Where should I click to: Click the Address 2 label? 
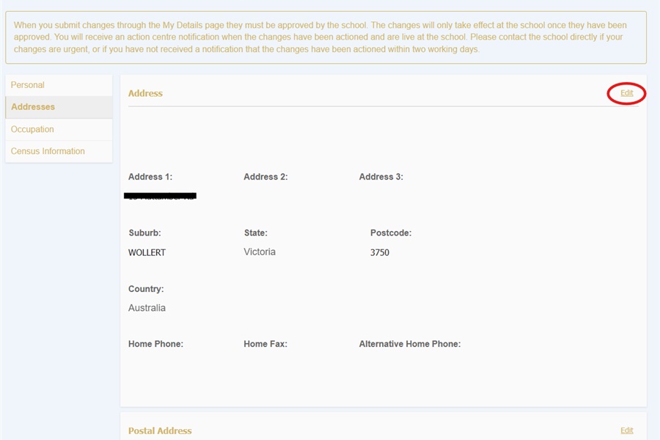[264, 177]
